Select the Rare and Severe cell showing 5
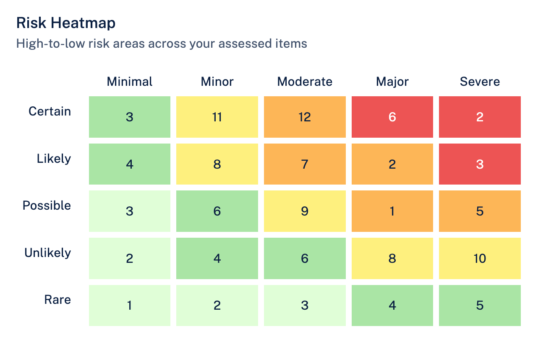This screenshot has height=339, width=559. [480, 306]
